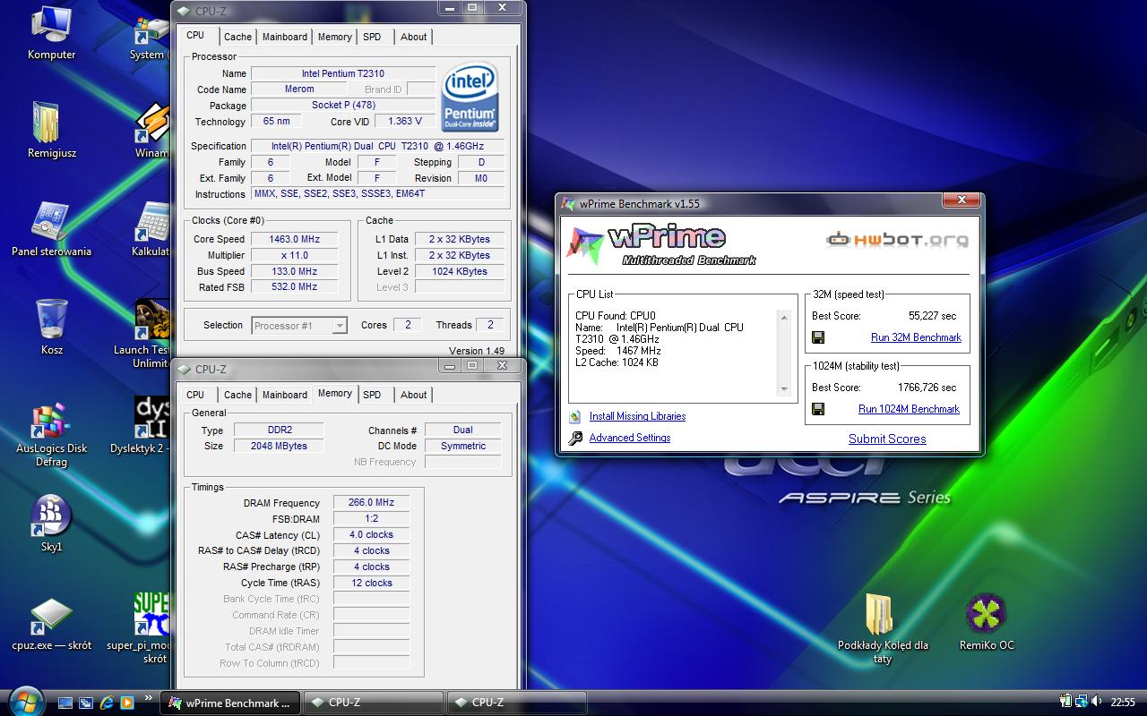Click the 32M Best Score 55,227 sec
Image resolution: width=1147 pixels, height=716 pixels.
tap(932, 316)
